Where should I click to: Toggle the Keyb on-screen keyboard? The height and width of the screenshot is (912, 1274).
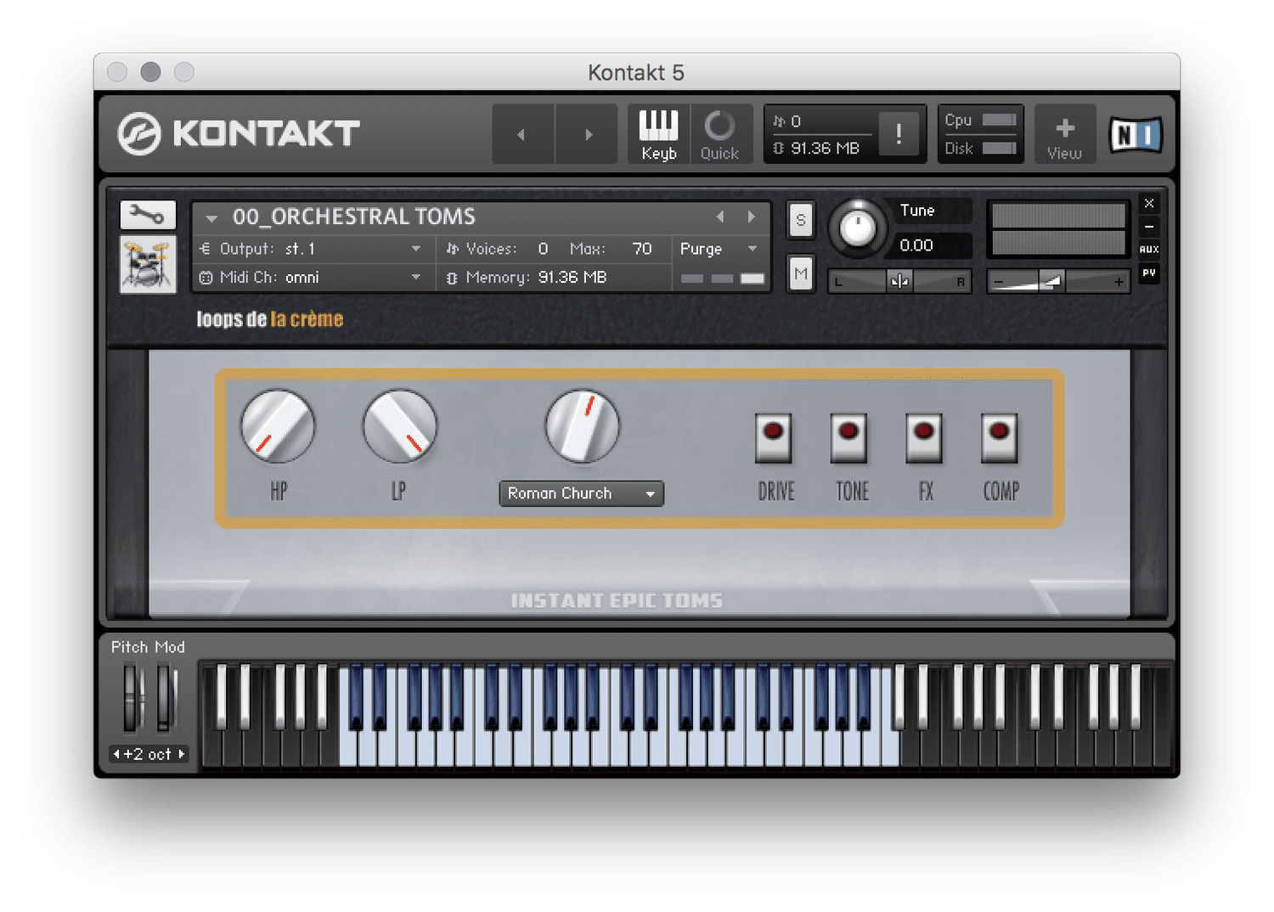[659, 134]
